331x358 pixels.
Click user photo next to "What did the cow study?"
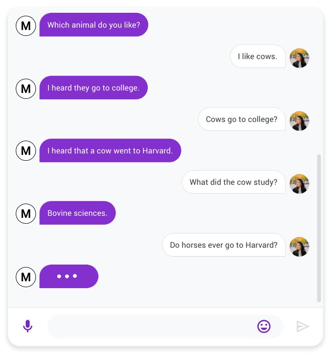pos(299,183)
